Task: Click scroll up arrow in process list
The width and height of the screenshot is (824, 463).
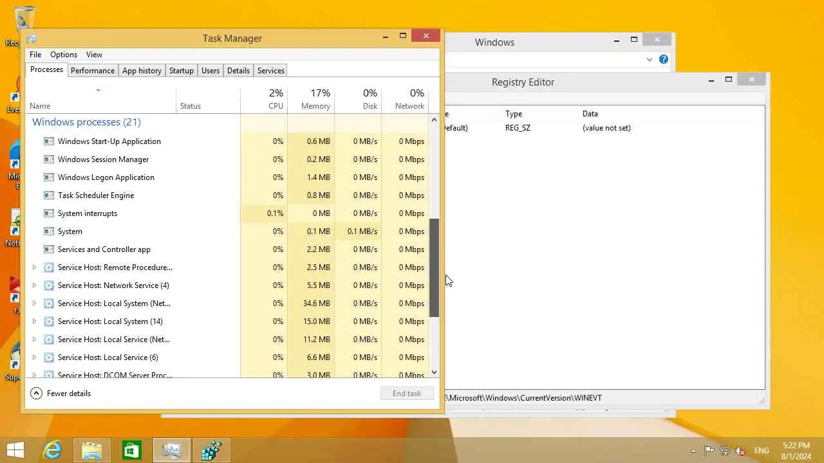Action: pos(434,120)
